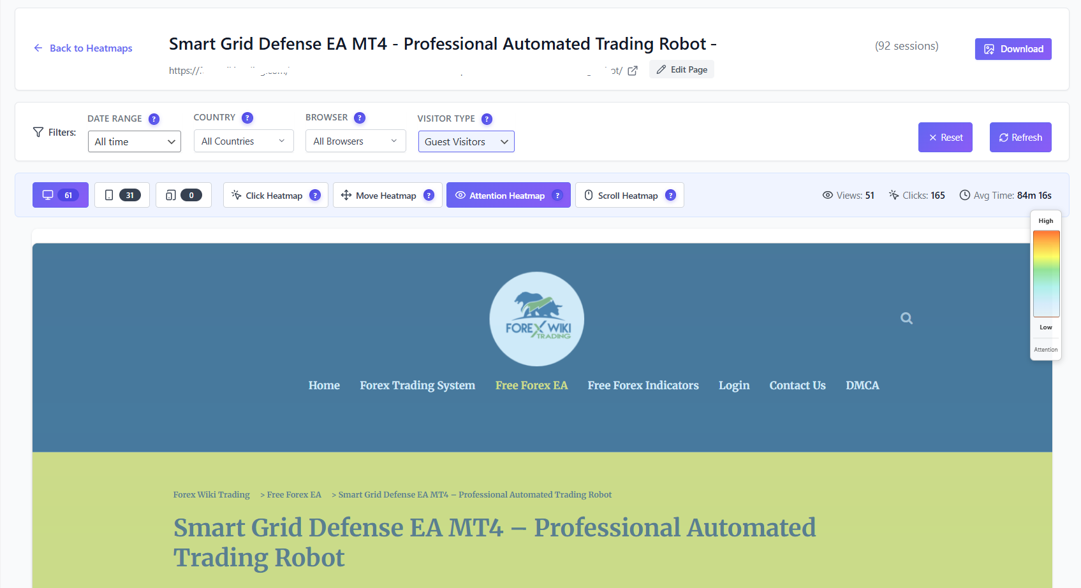The image size is (1081, 588).
Task: Click the Browser help icon
Action: tap(360, 118)
